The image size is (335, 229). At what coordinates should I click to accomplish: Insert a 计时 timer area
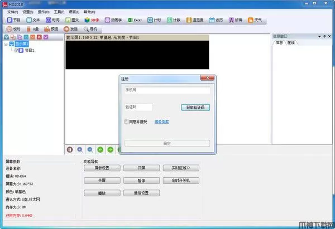154,20
